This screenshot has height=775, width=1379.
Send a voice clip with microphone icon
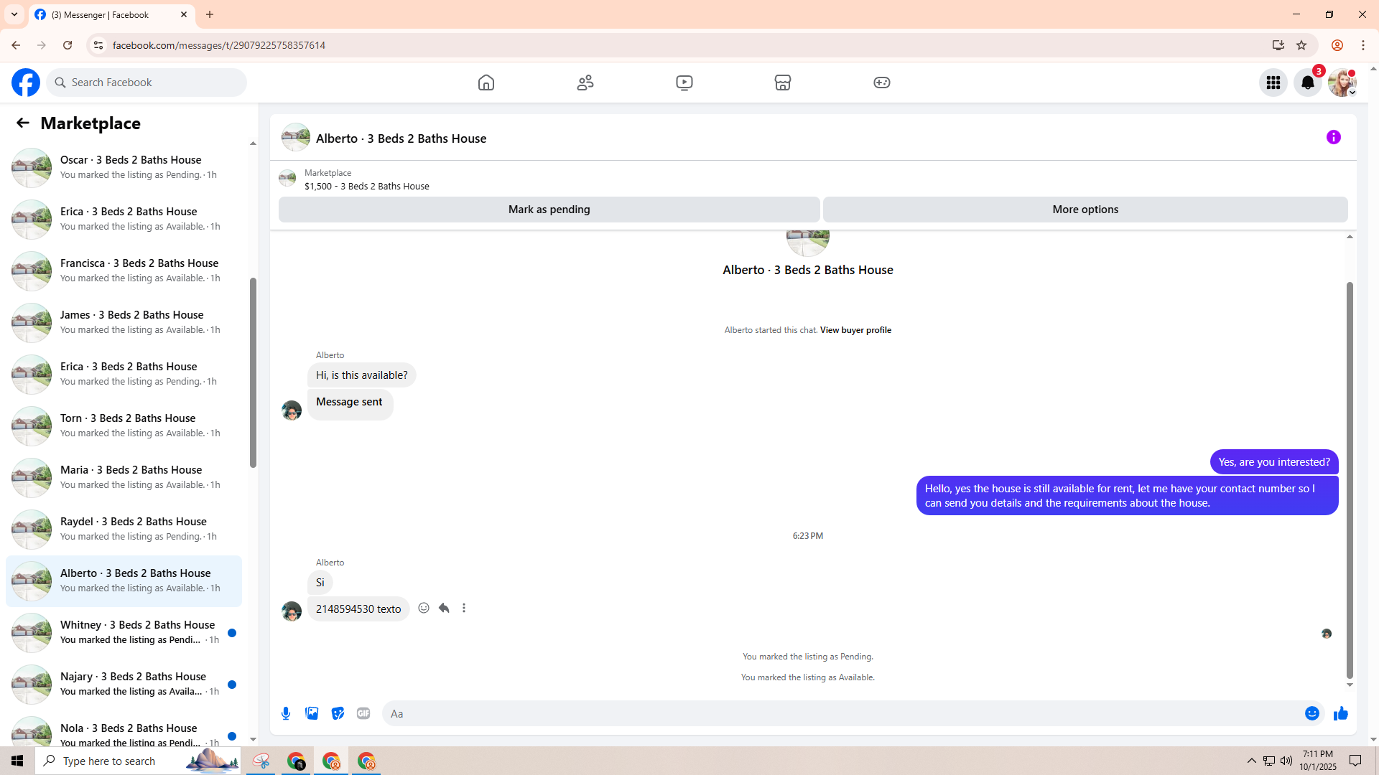pos(286,713)
